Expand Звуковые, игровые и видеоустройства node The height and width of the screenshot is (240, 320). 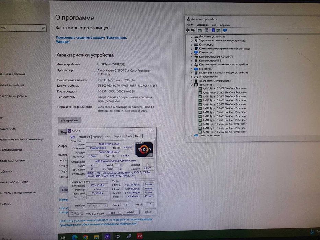click(192, 40)
